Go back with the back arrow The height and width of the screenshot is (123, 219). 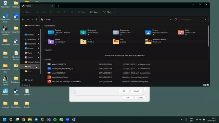[x=23, y=19]
